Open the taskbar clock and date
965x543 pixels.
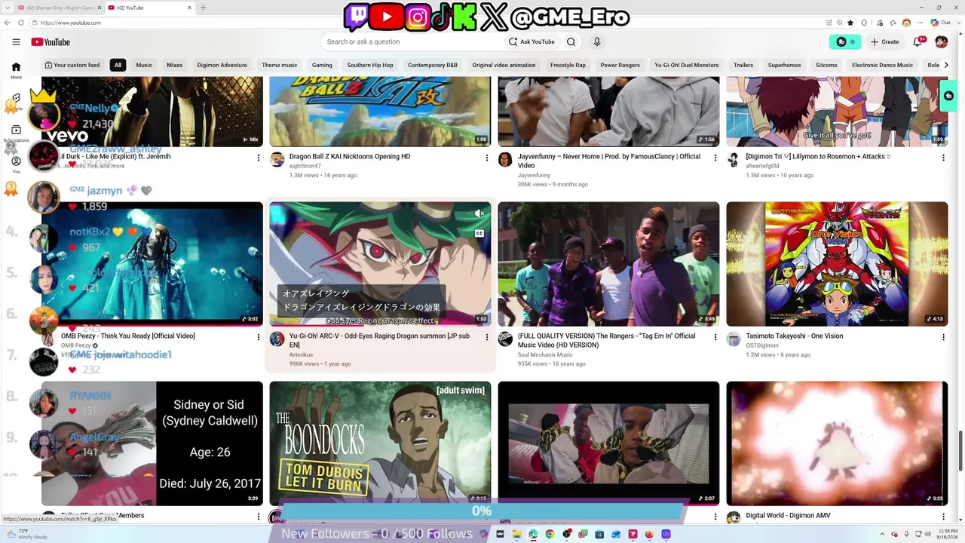click(946, 534)
